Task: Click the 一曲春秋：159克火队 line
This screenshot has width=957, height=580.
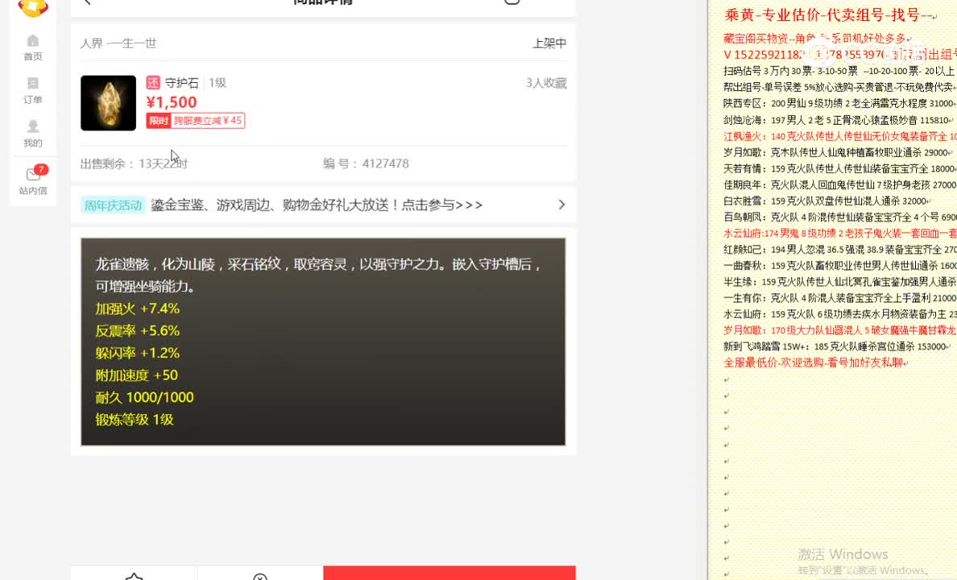Action: [840, 266]
